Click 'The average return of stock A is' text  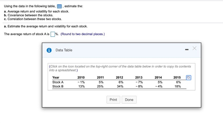(x=26, y=34)
